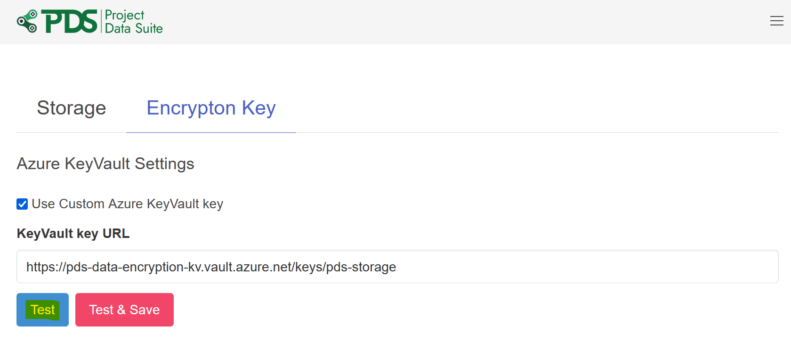Open the Encrypton Key tab
Viewport: 791px width, 343px height.
pyautogui.click(x=210, y=108)
